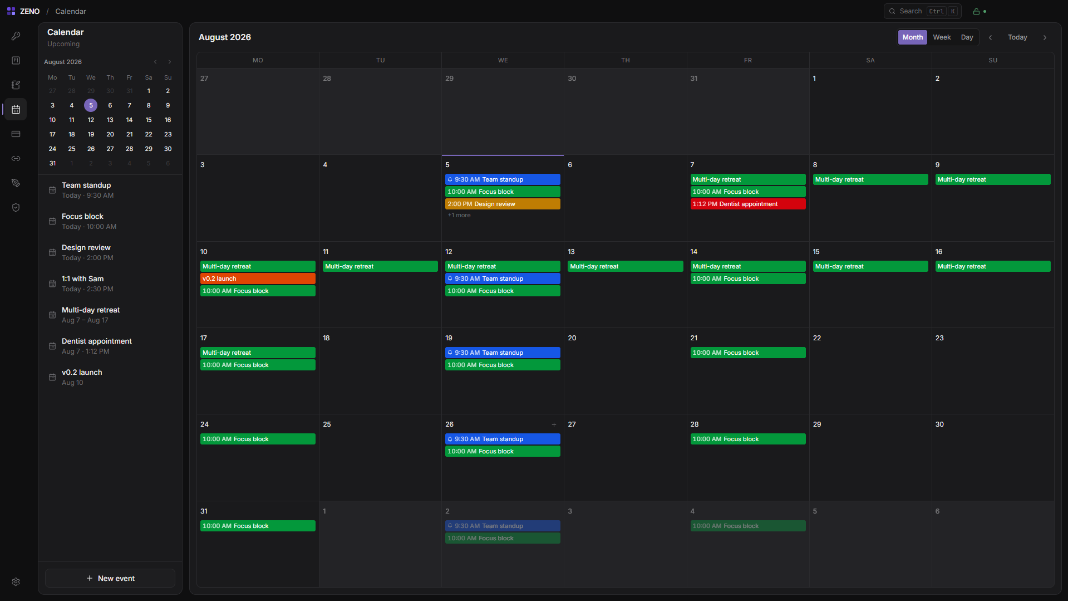Open 9:30 AM Team standup on August 26
The image size is (1068, 601).
tap(503, 439)
